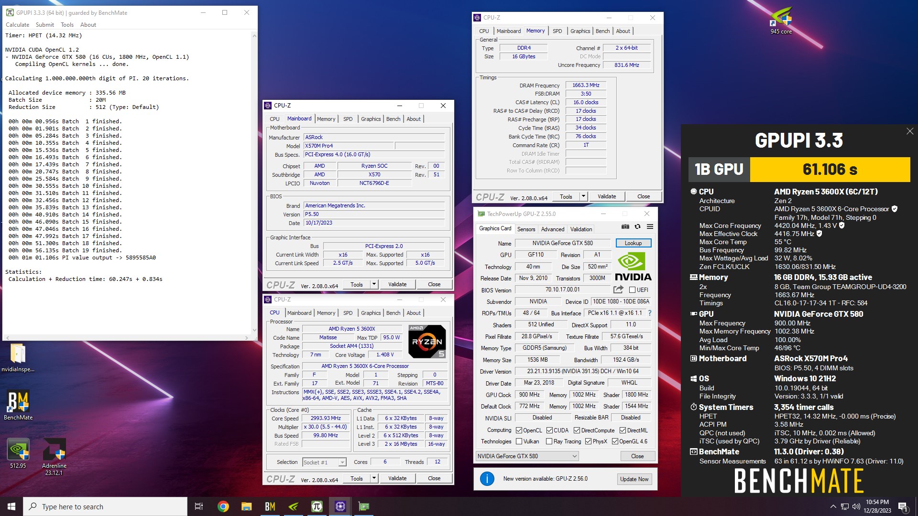Screen dimensions: 918x516
Task: Click the volume tray icon
Action: coord(856,506)
